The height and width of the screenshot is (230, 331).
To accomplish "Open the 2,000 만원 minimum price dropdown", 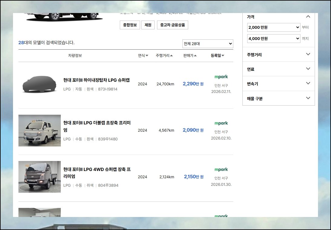I will pos(274,28).
